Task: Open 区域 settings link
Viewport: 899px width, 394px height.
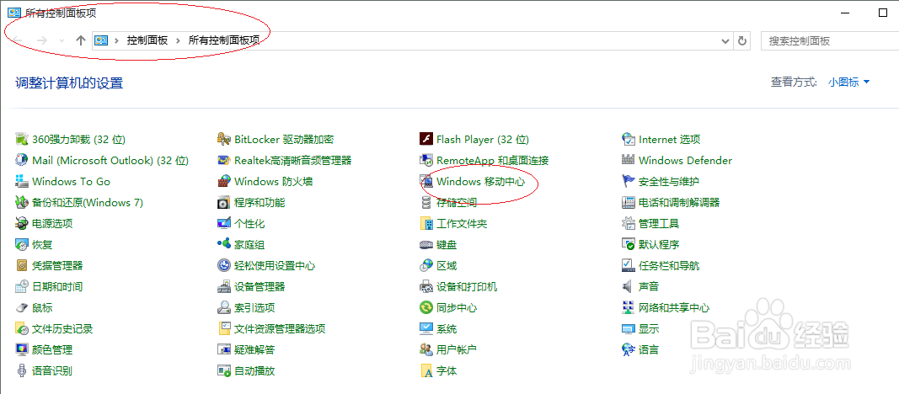Action: (x=447, y=266)
